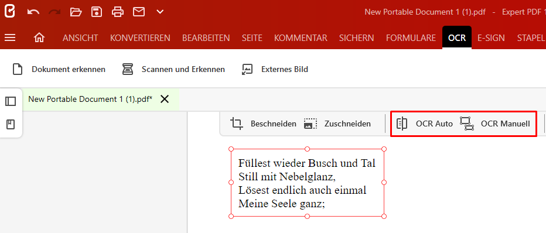Open a file with the folder icon

click(x=76, y=12)
